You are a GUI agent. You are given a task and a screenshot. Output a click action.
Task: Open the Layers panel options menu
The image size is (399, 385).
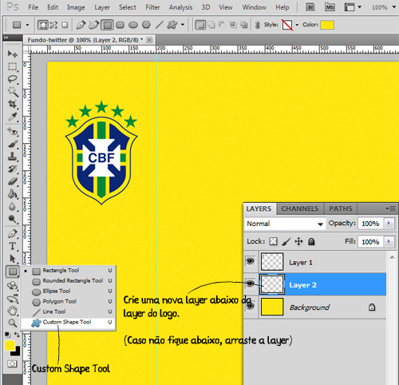coord(391,208)
